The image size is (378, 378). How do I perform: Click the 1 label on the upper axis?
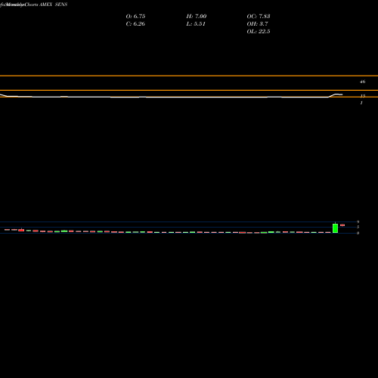pyautogui.click(x=361, y=103)
